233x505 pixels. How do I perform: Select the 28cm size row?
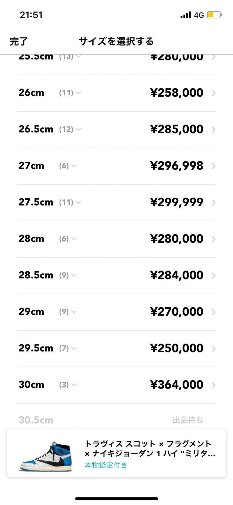31,239
